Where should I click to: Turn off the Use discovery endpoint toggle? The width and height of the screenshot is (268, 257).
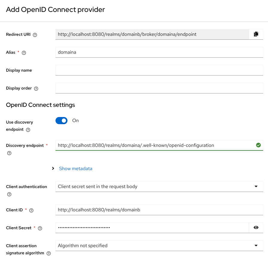[x=61, y=121]
